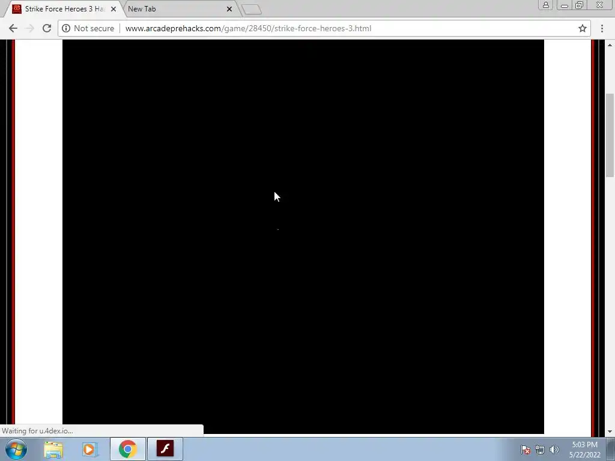Open the Chrome three-dot menu

602,28
